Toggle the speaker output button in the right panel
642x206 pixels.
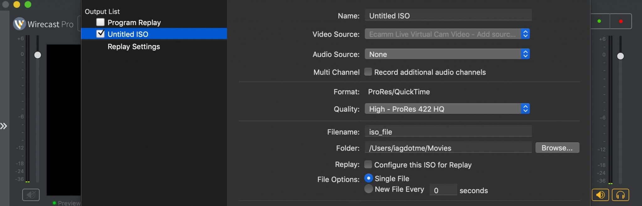tap(600, 195)
